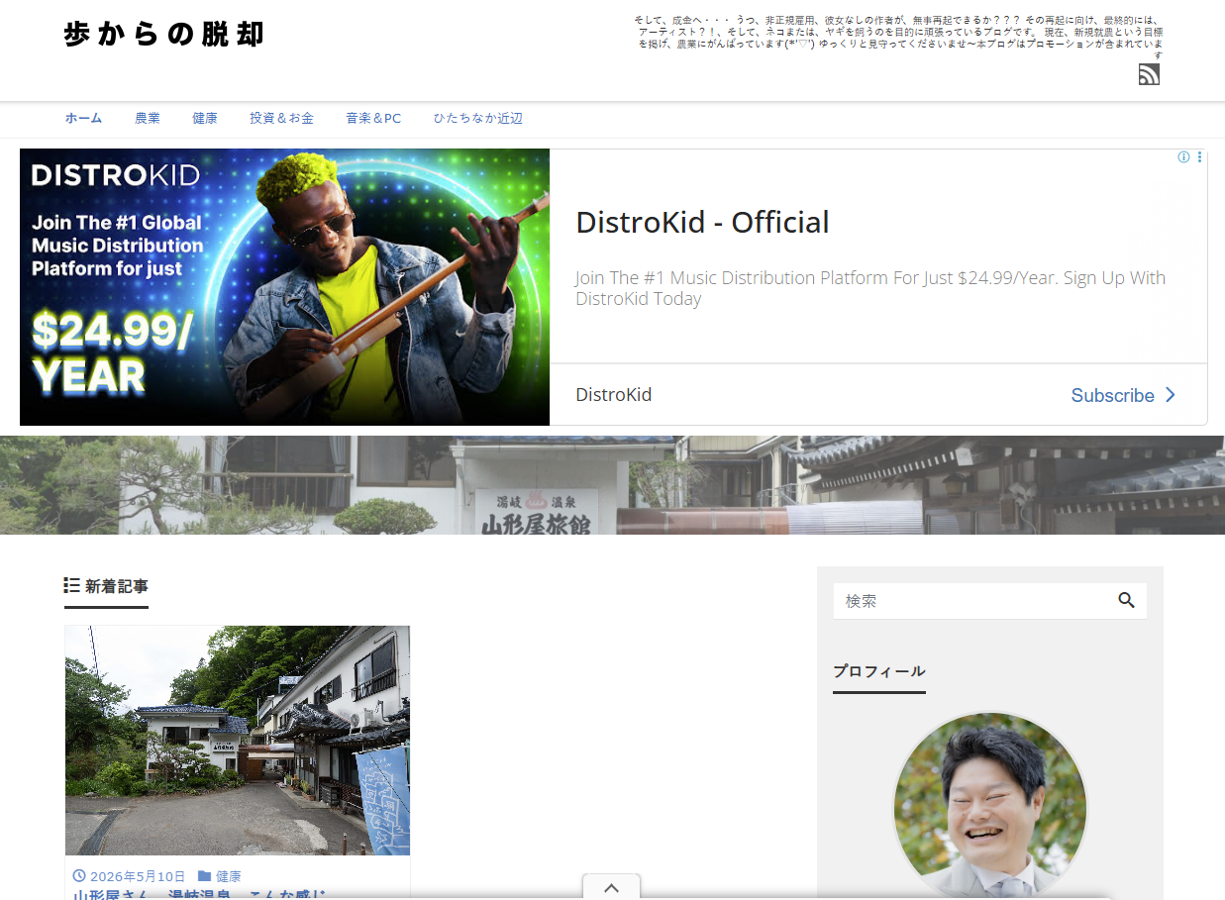Viewport: 1225px width, 900px height.
Task: Click the DistroKid $24.99/year banner image
Action: point(284,287)
